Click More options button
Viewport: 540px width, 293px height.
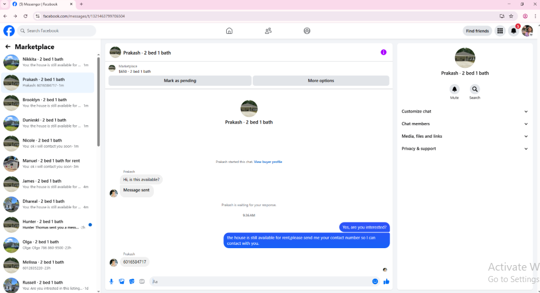[x=321, y=80]
